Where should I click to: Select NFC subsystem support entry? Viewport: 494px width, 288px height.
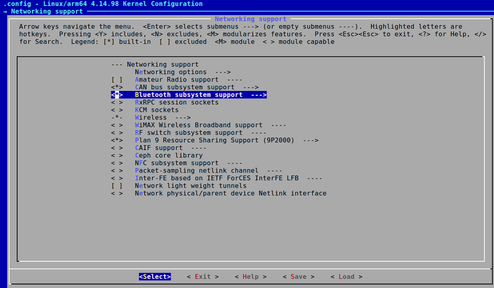(x=177, y=163)
